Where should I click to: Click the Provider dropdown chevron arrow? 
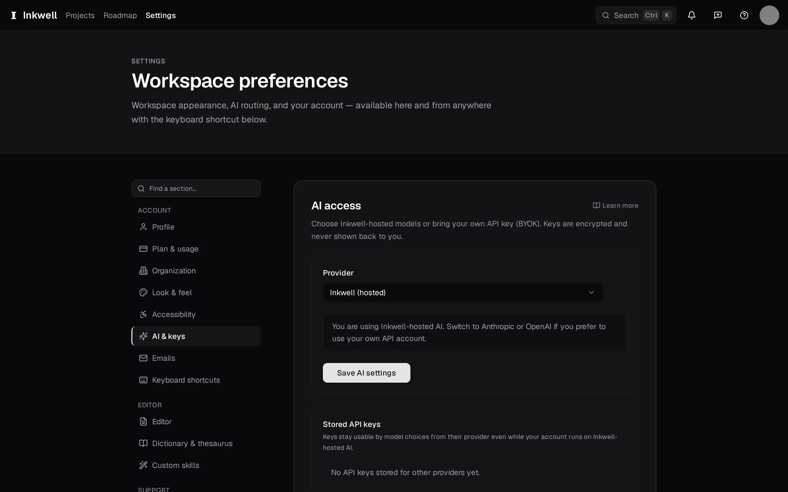pyautogui.click(x=591, y=292)
